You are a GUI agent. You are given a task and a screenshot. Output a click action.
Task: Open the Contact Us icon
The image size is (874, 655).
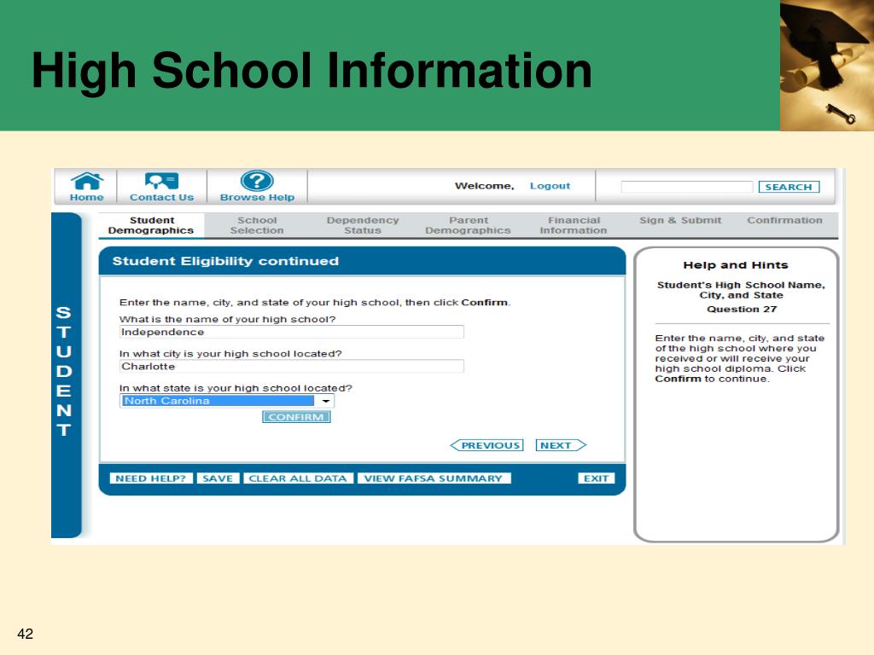point(161,182)
